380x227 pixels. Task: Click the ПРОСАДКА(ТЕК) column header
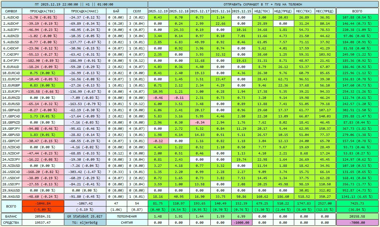43,11
